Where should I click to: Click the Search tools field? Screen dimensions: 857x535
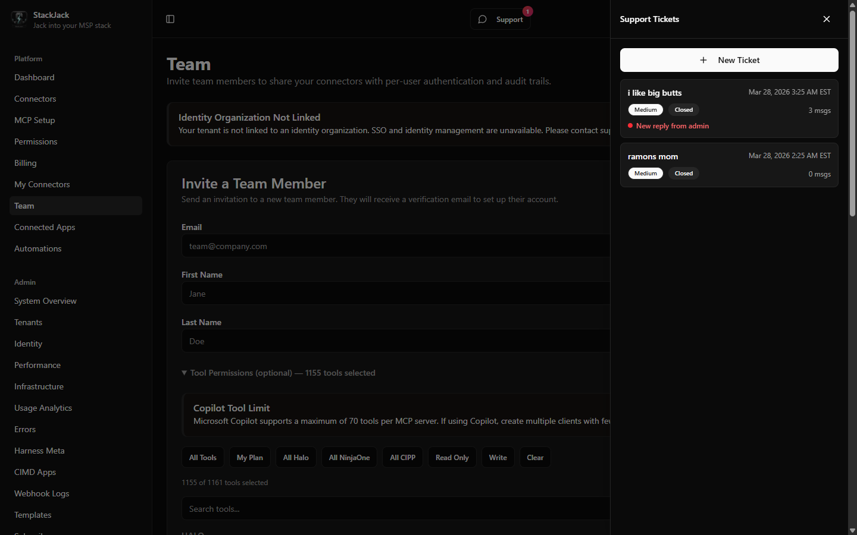(396, 508)
